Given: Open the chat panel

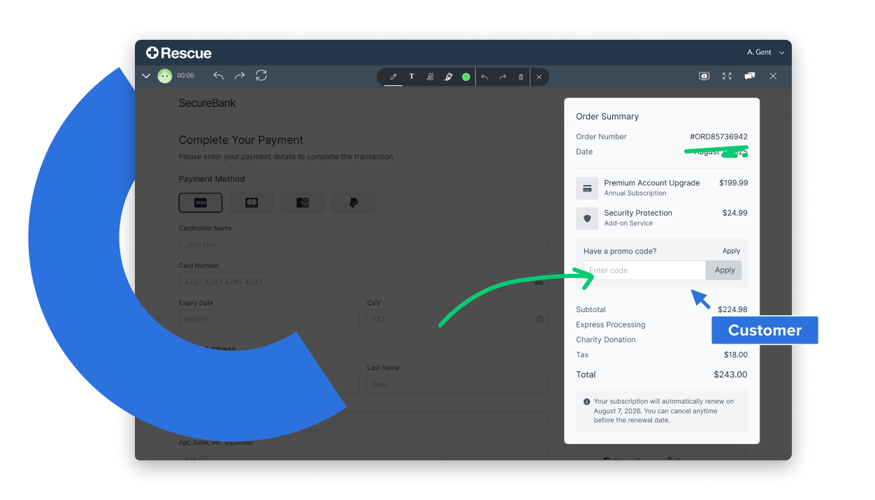Looking at the screenshot, I should (x=749, y=76).
